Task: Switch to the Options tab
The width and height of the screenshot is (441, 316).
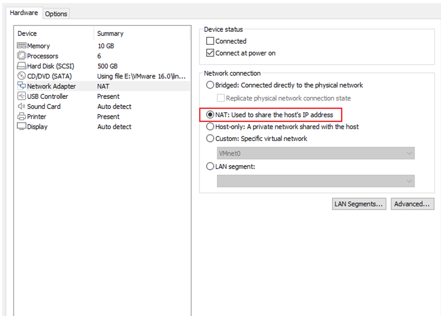Action: pos(56,14)
